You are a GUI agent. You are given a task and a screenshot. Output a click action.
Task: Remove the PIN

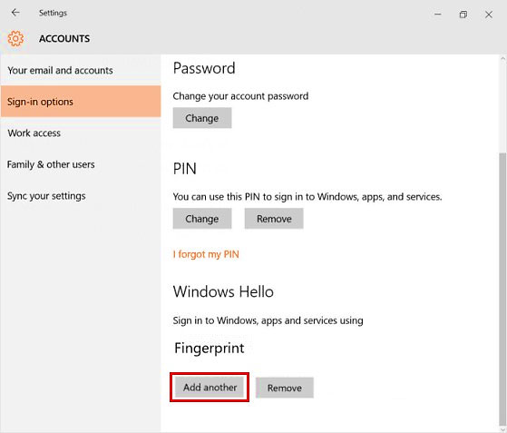(x=274, y=219)
